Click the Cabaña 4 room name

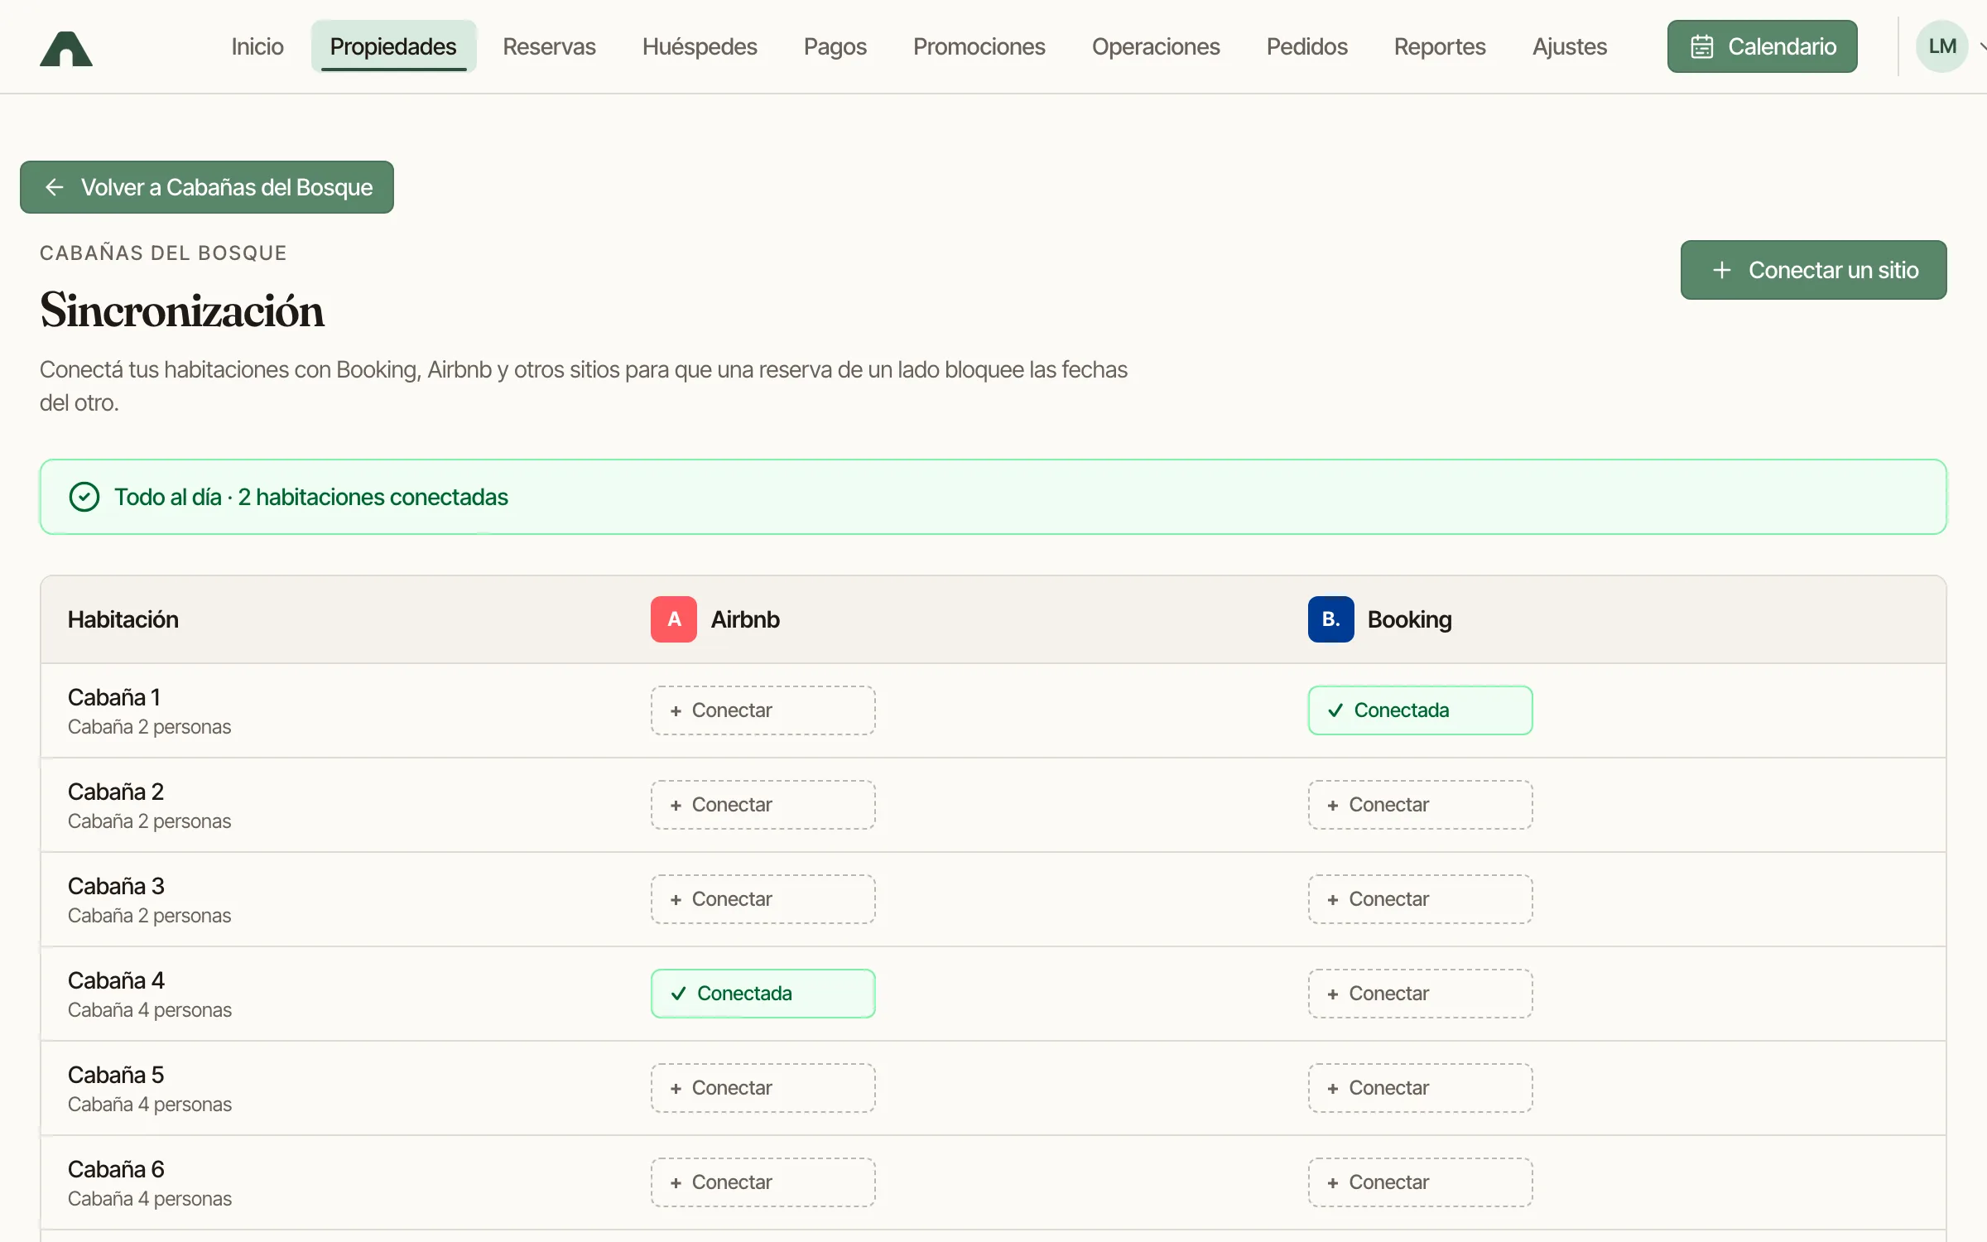pyautogui.click(x=116, y=980)
